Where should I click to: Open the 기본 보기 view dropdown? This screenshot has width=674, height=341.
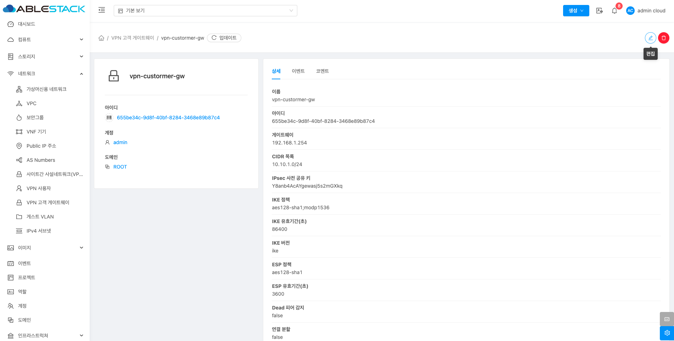pos(205,11)
